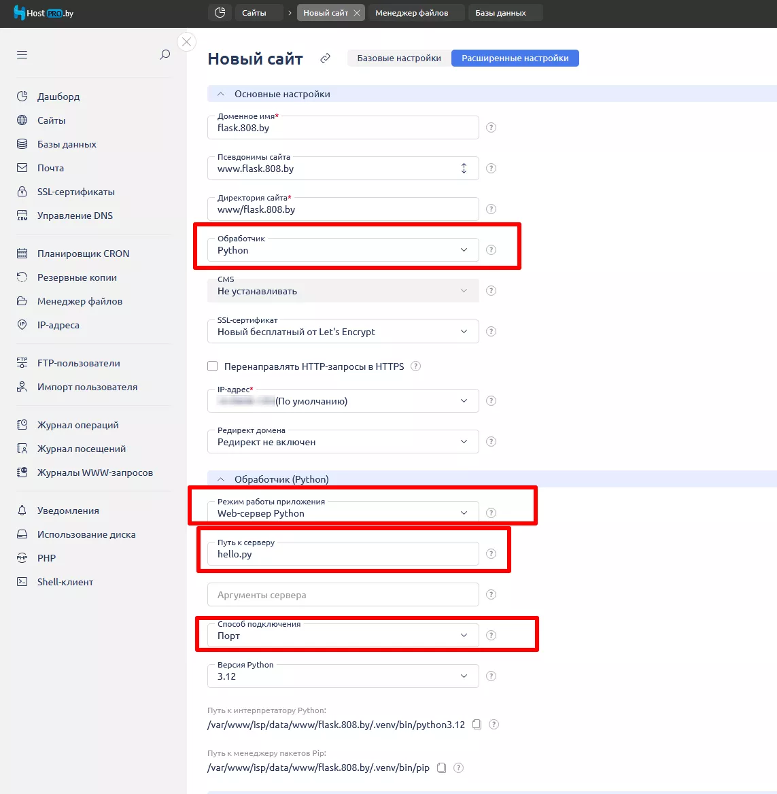This screenshot has width=777, height=794.
Task: Click the Аргументы сервера field
Action: tap(343, 595)
